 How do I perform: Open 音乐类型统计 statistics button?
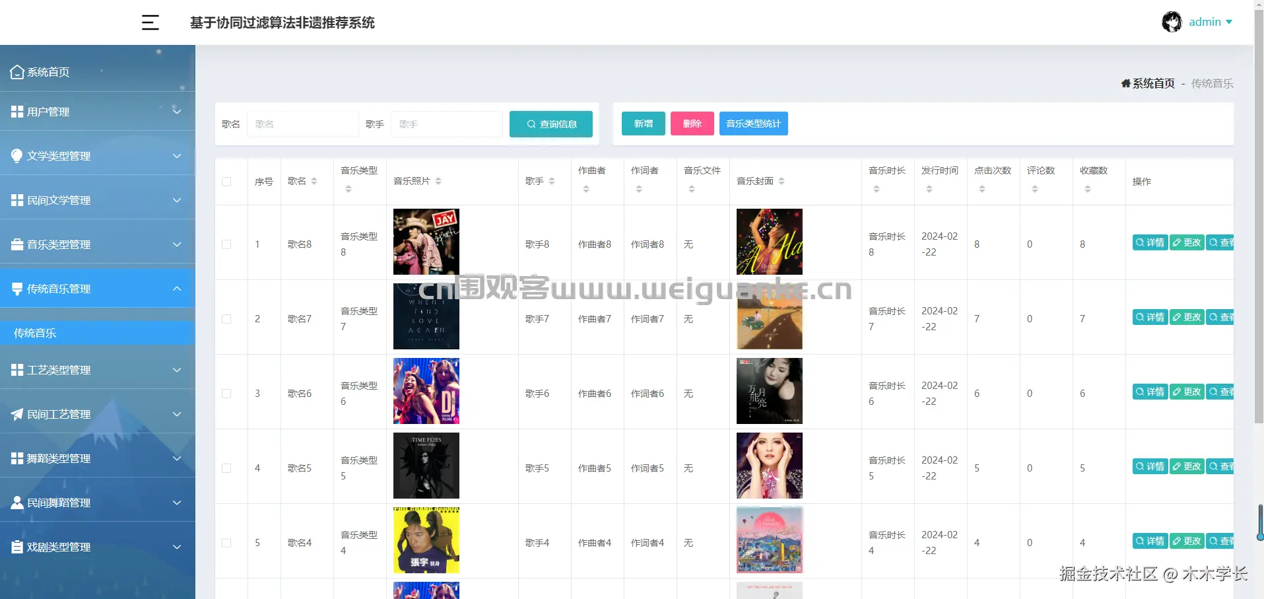(754, 123)
